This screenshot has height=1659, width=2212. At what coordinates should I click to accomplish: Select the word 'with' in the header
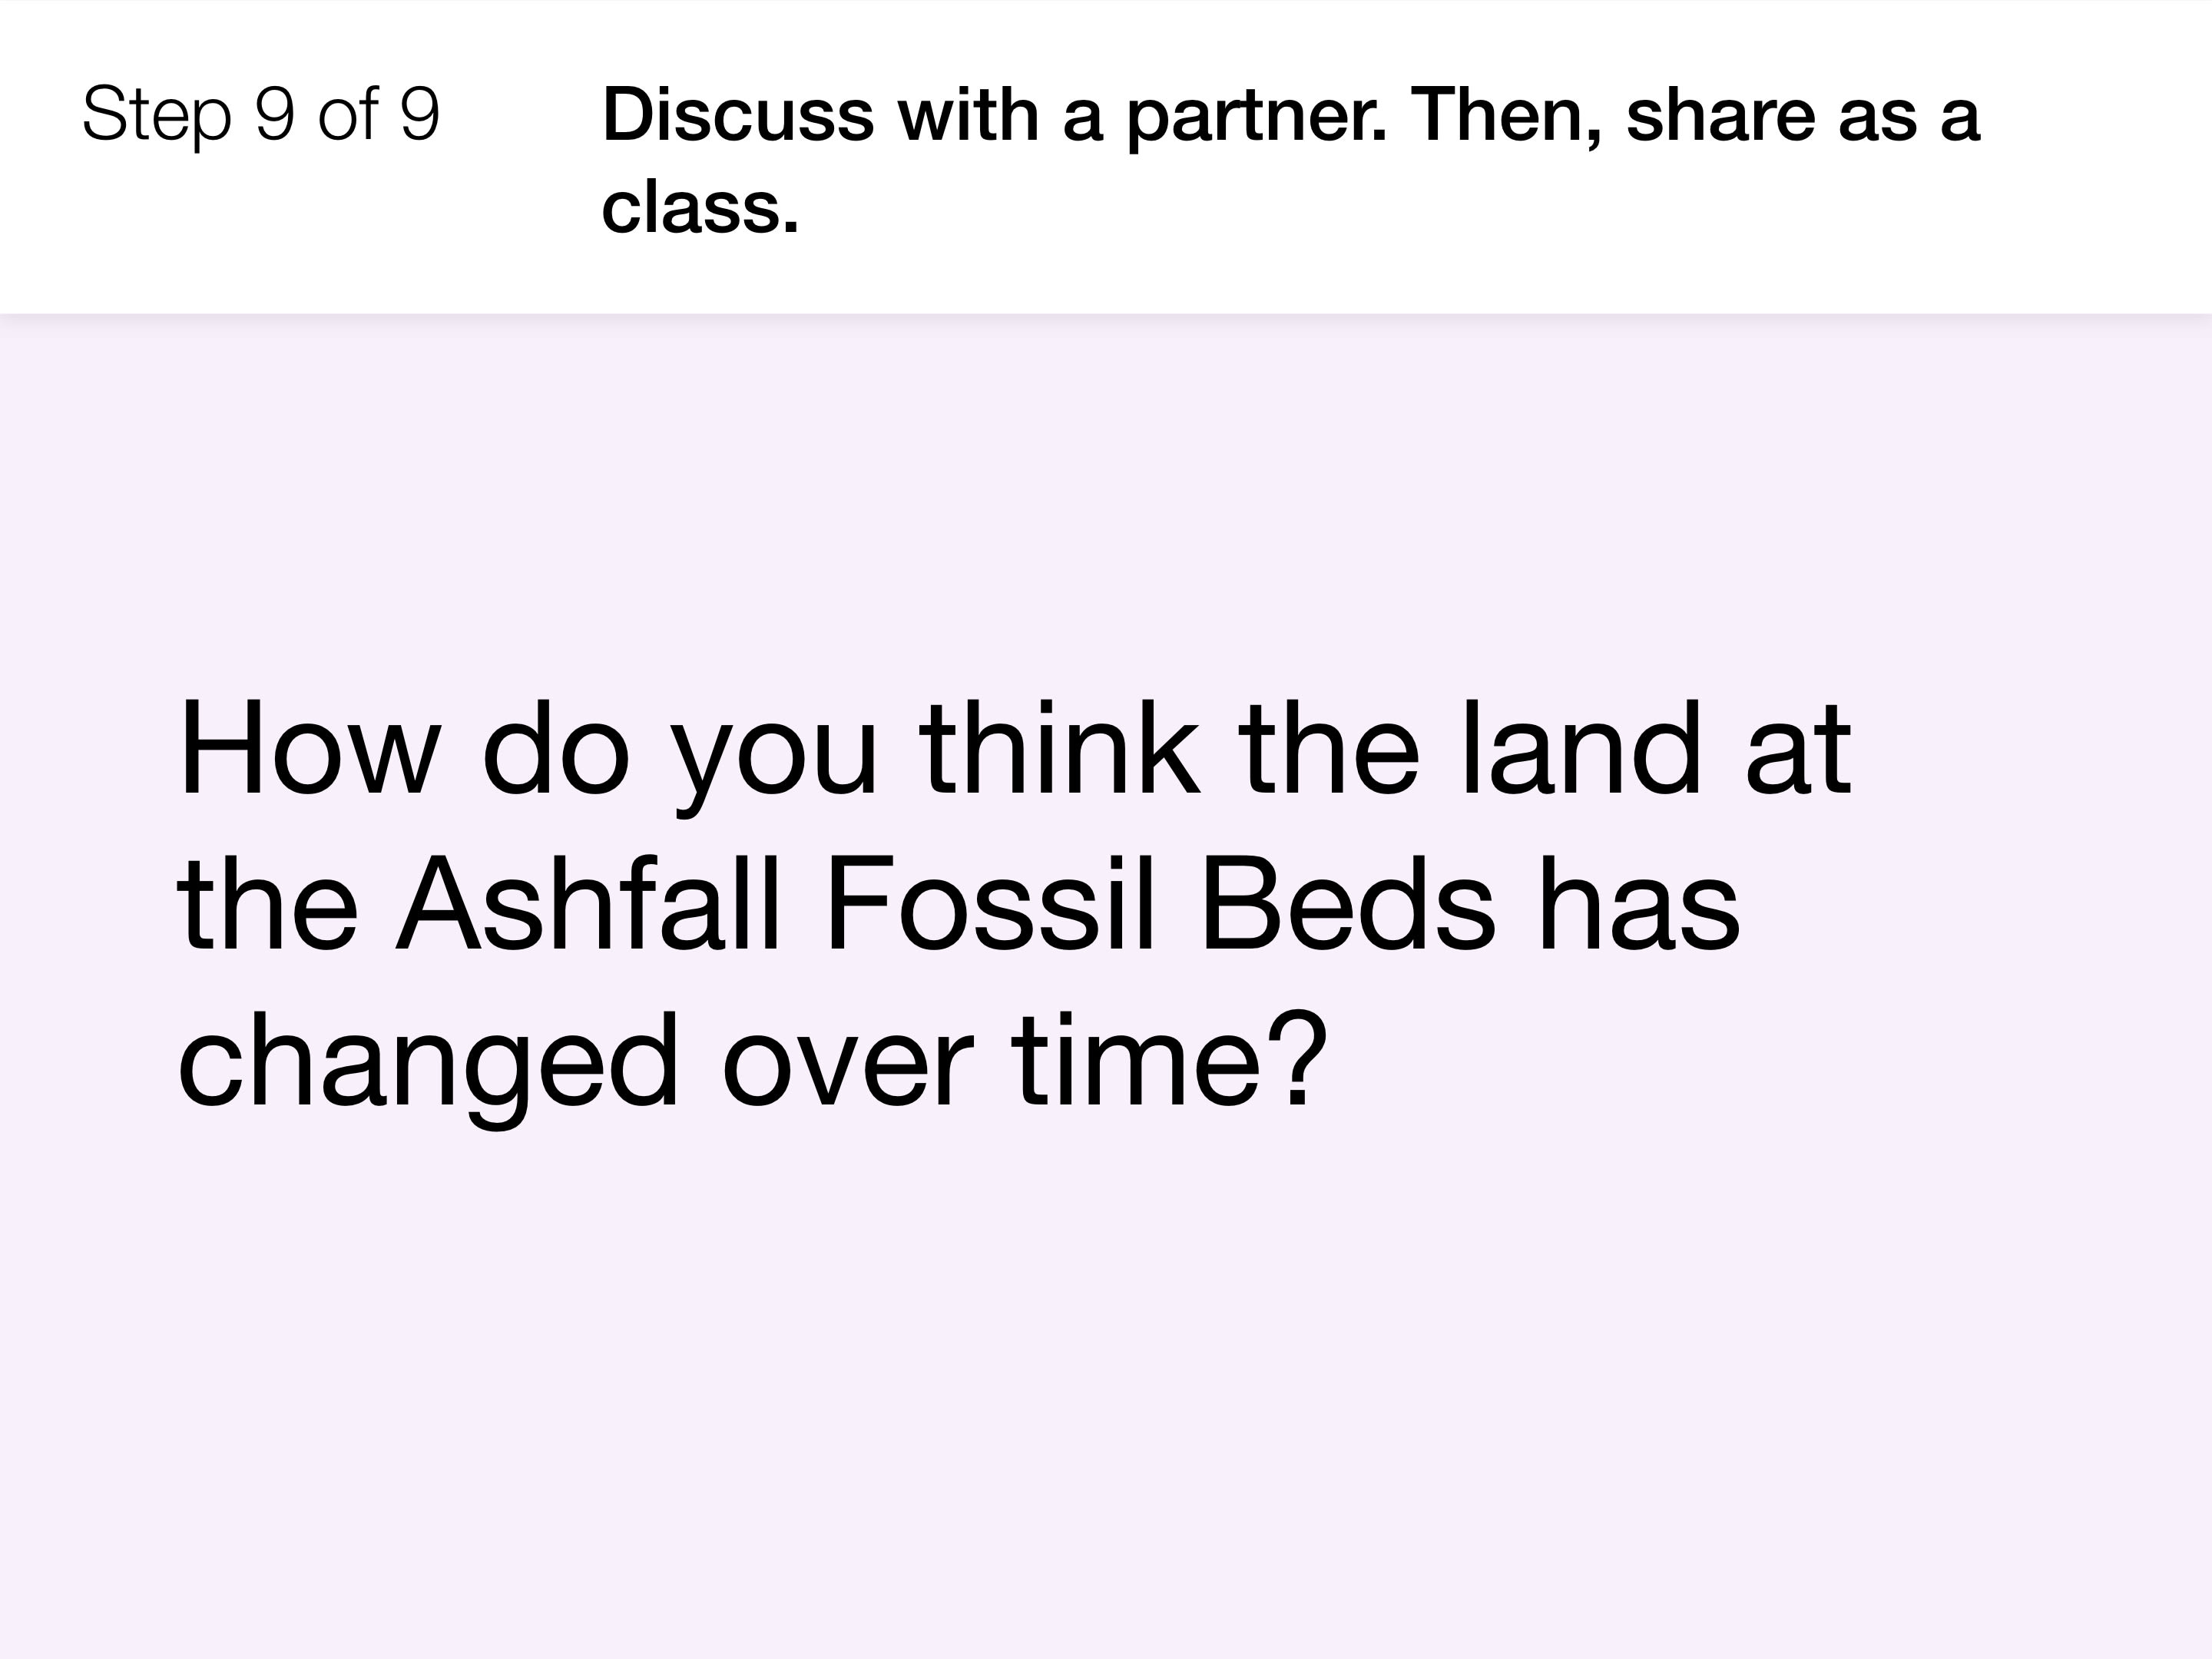click(x=968, y=114)
